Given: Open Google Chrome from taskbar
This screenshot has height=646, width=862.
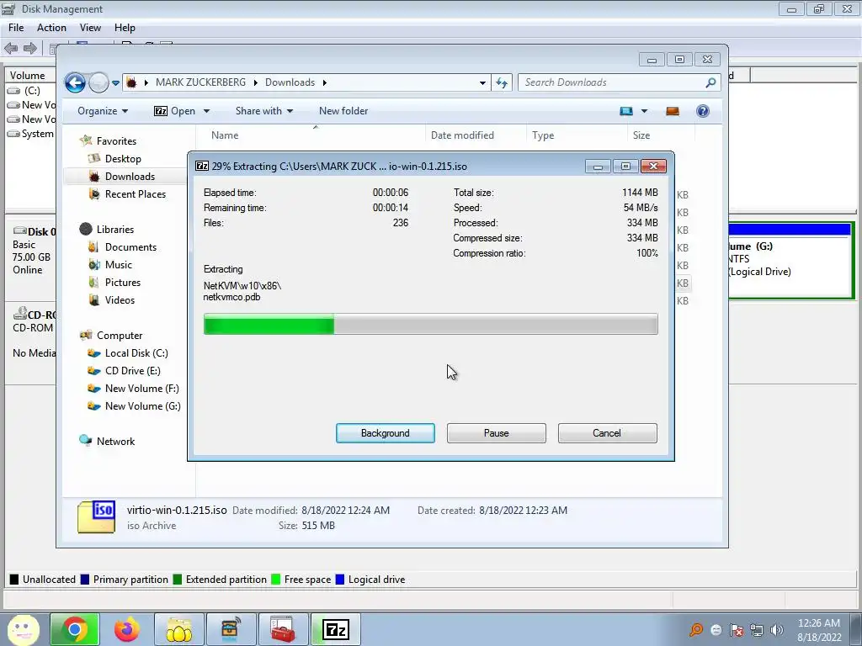Looking at the screenshot, I should tap(75, 629).
